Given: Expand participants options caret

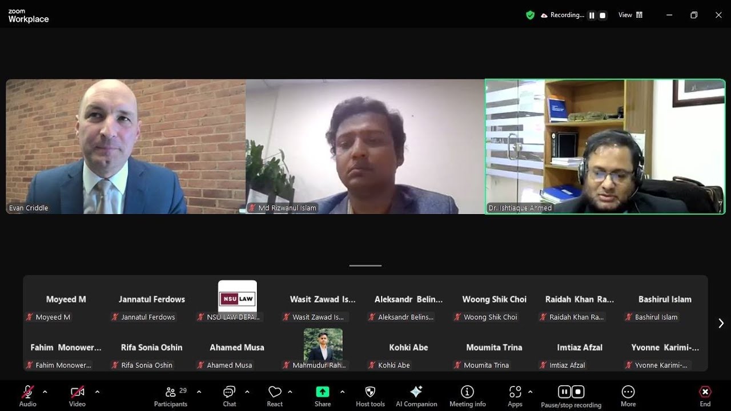Looking at the screenshot, I should 199,392.
